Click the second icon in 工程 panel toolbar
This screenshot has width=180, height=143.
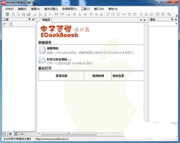click(11, 24)
